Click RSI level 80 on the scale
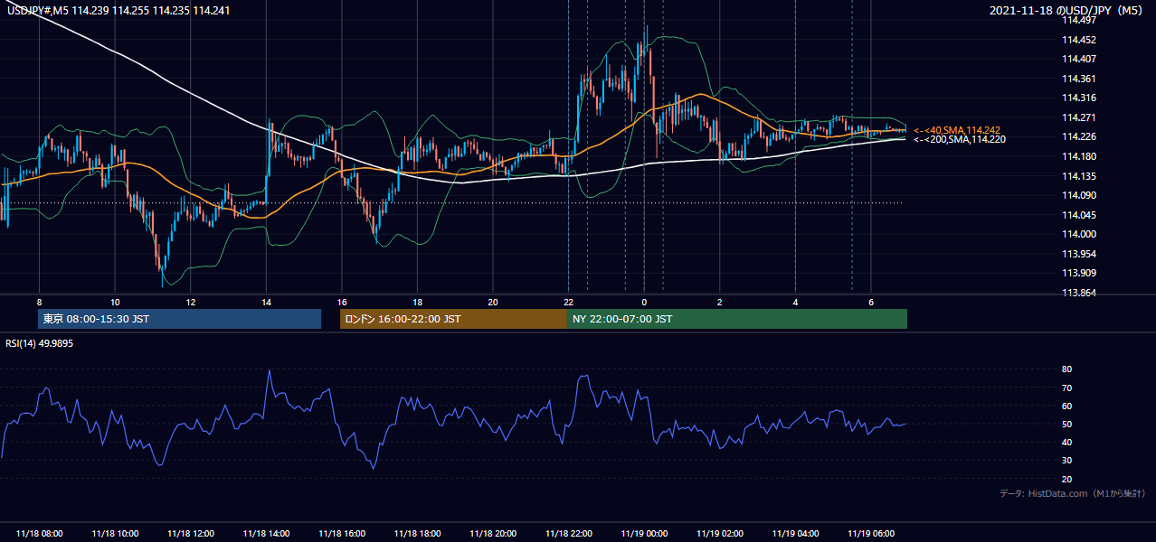The height and width of the screenshot is (542, 1156). click(x=1066, y=369)
